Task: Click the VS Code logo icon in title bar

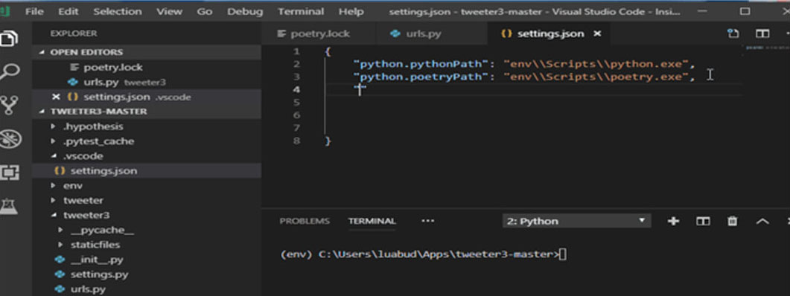Action: (5, 11)
